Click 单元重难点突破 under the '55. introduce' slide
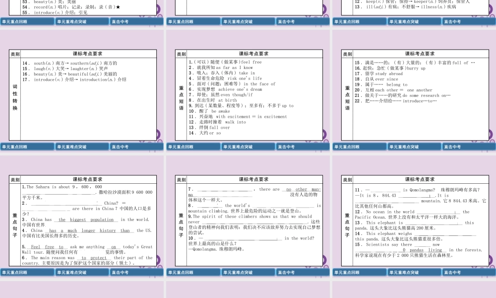This screenshot has width=496, height=298. (x=82, y=21)
